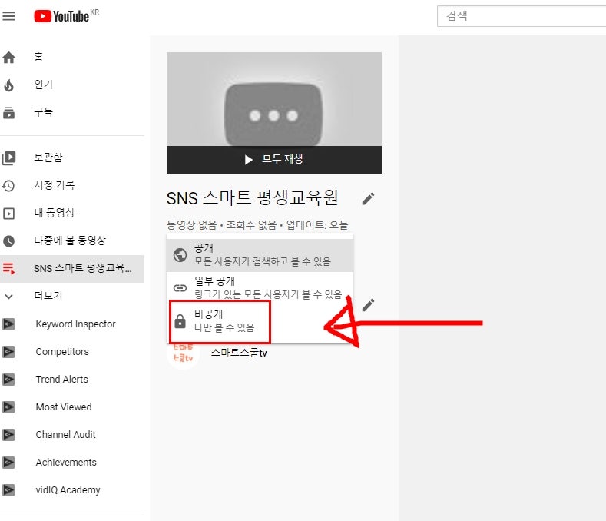
Task: Open SNS 스마트 평생교육 playlist in sidebar
Action: pyautogui.click(x=72, y=269)
